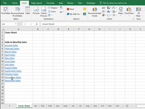This screenshot has width=145, height=109.
Task: Select the Jun sheet tab
Action: [x=73, y=106]
